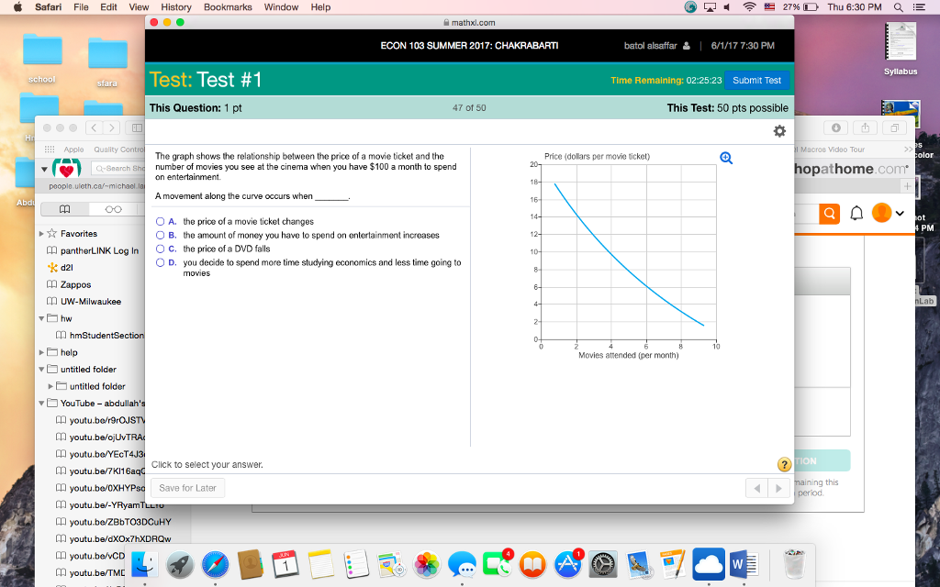Toggle the background Safari sidebar button
The image size is (940, 587).
tap(137, 127)
